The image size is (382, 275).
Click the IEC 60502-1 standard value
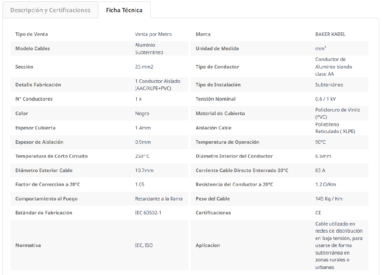point(148,213)
